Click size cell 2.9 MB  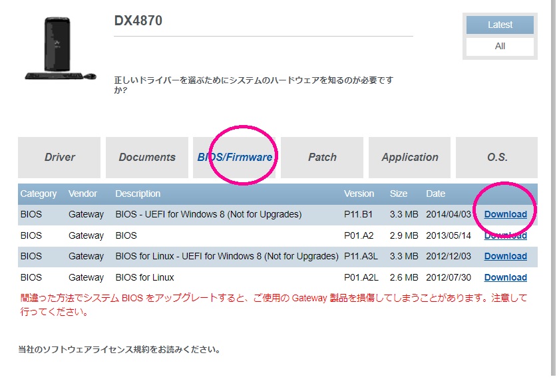tap(404, 235)
